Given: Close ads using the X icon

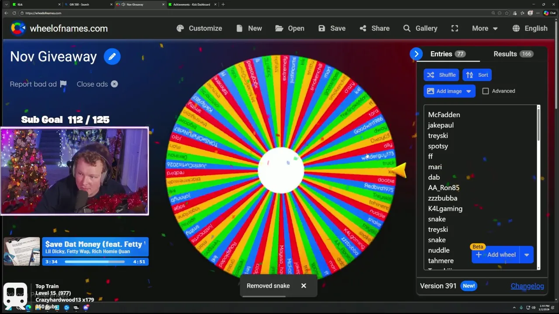Looking at the screenshot, I should click(x=114, y=84).
